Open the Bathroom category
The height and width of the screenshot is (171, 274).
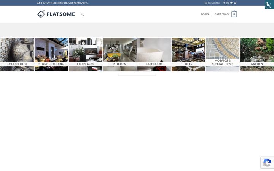click(x=154, y=54)
